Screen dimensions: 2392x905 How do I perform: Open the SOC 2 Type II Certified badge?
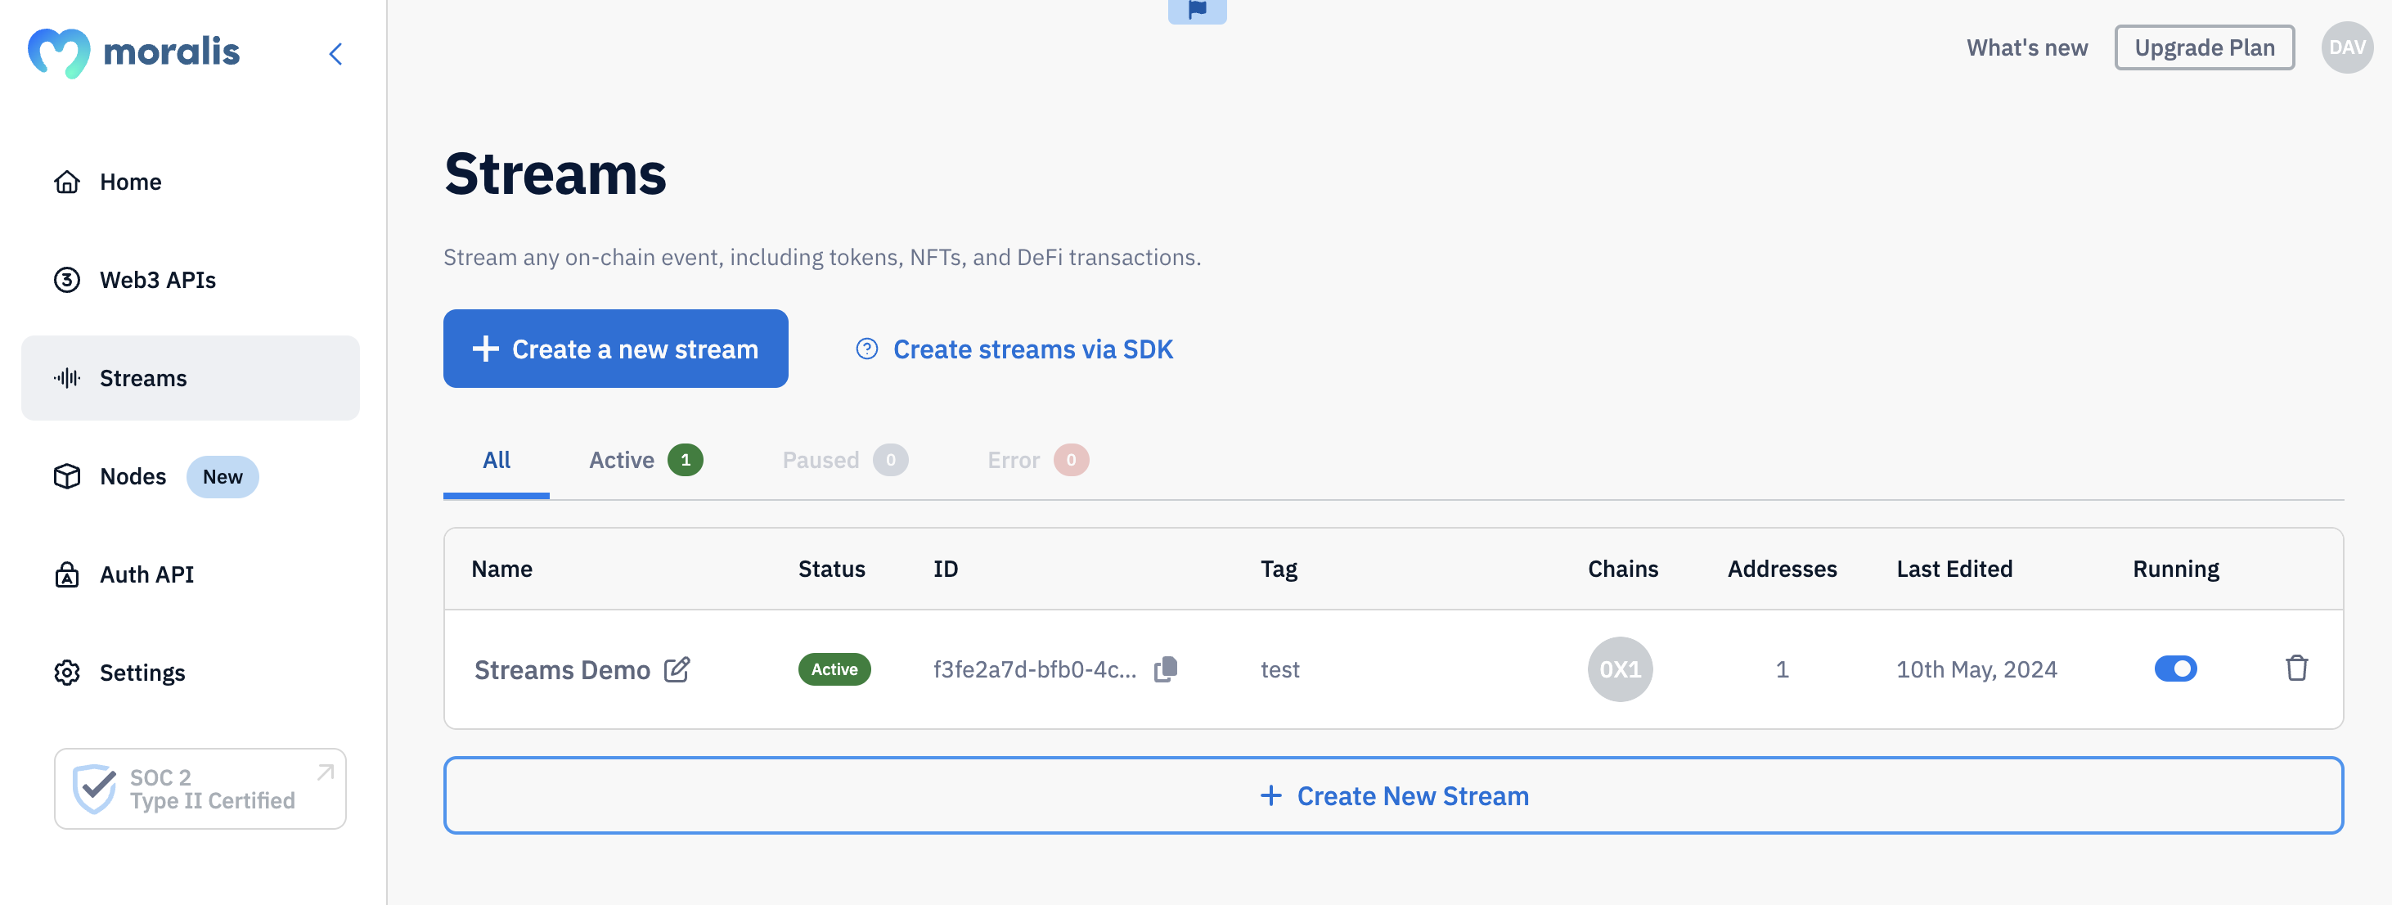tap(200, 789)
